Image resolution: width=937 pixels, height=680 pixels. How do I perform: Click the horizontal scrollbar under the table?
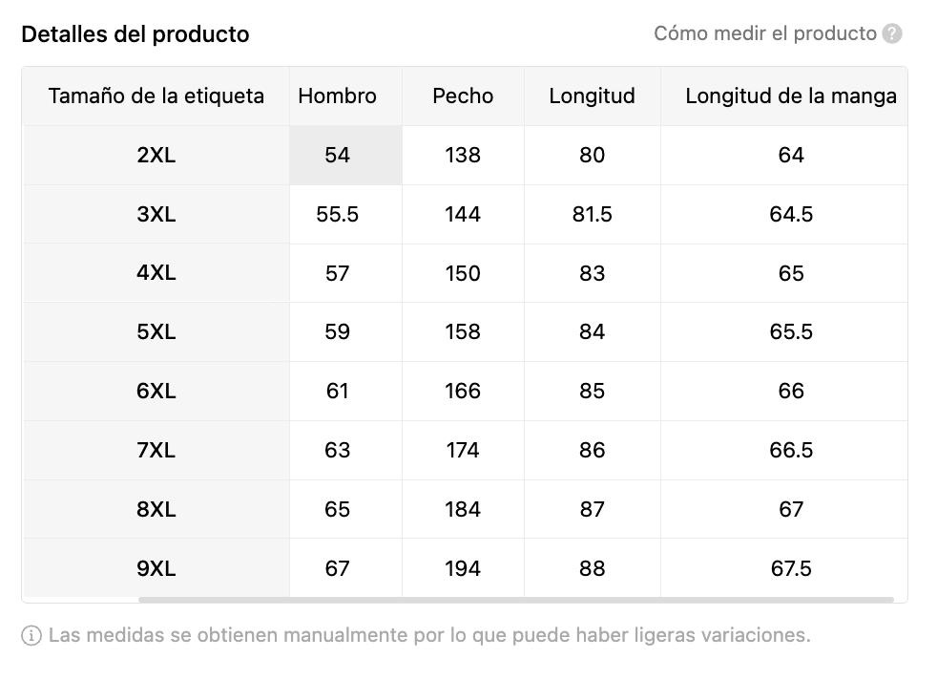click(515, 599)
